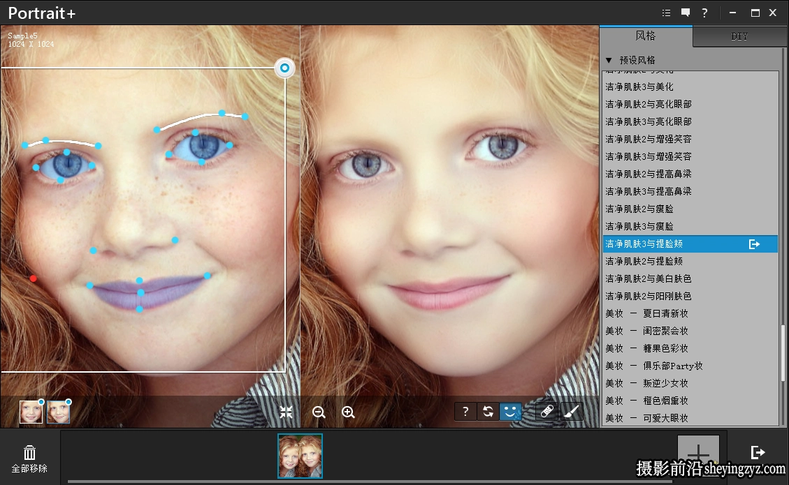
Task: Open the list menu icon in title bar
Action: tap(666, 13)
